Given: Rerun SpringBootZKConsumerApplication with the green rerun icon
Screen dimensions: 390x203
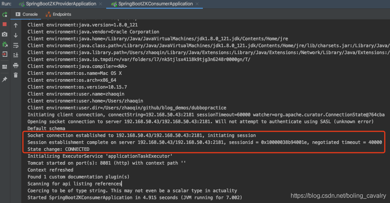Looking at the screenshot, I should click(5, 15).
